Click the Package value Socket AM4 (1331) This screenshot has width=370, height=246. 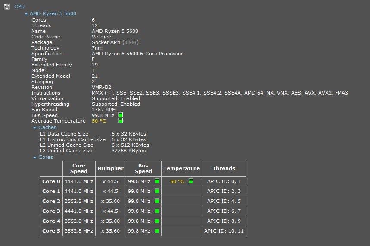click(x=115, y=42)
